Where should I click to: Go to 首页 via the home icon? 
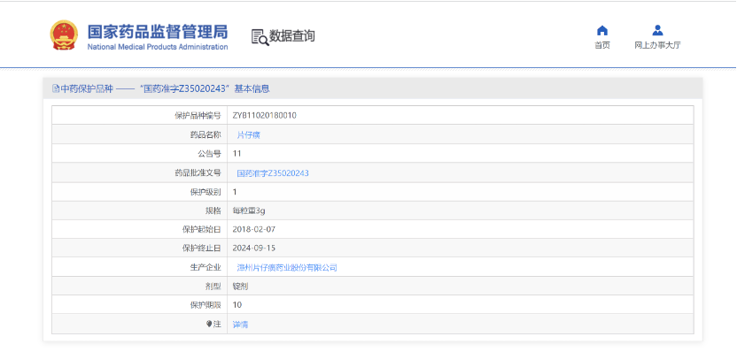[602, 30]
